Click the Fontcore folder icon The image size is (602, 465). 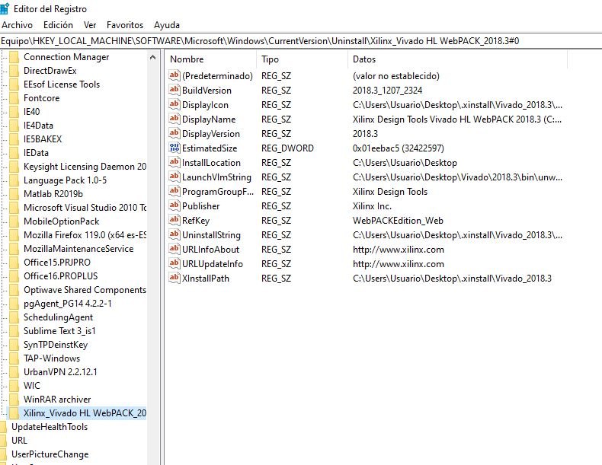14,98
